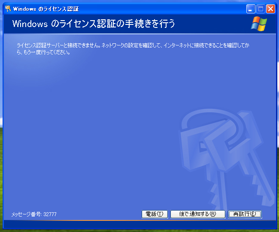Viewport: 279px width, 232px height.
Task: Click the メッセージ番号: 32777 text
Action: (34, 214)
